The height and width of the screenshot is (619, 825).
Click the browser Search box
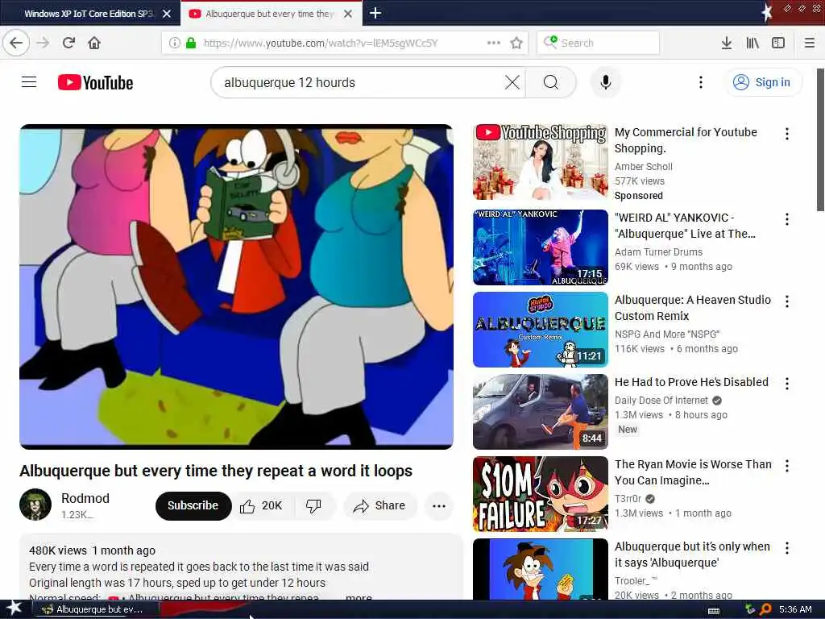tap(598, 43)
